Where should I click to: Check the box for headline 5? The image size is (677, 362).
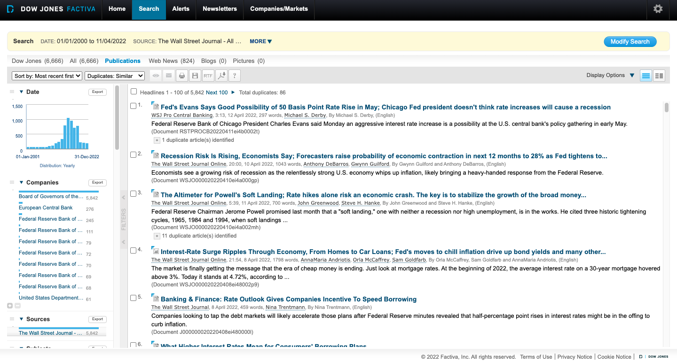coord(133,298)
